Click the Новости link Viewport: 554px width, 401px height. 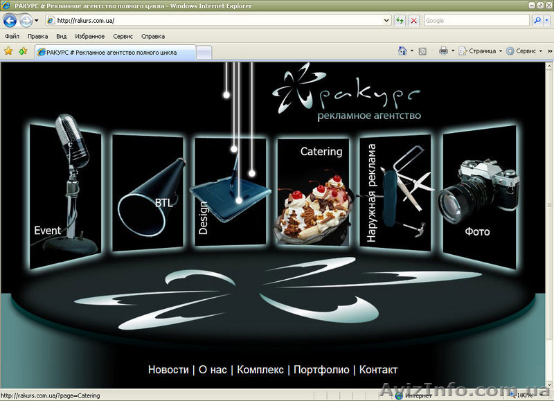coord(168,370)
